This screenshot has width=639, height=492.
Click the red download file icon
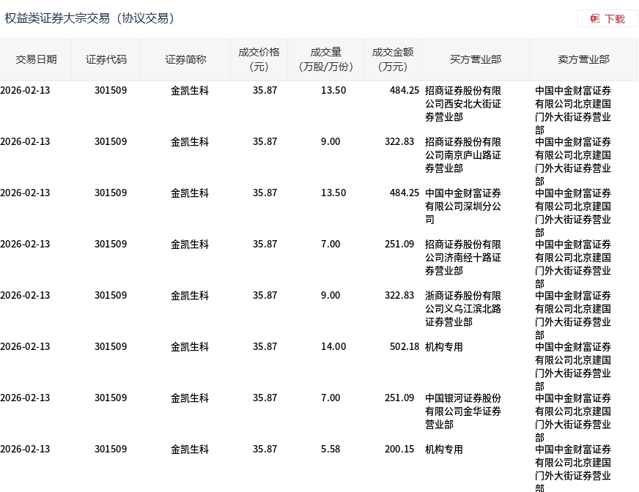[595, 19]
